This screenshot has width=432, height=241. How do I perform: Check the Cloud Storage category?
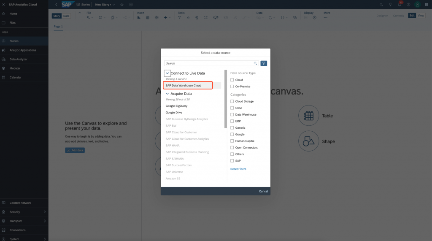232,101
